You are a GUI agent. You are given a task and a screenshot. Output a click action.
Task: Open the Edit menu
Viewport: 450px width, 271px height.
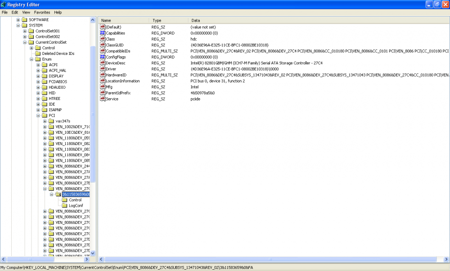point(15,12)
